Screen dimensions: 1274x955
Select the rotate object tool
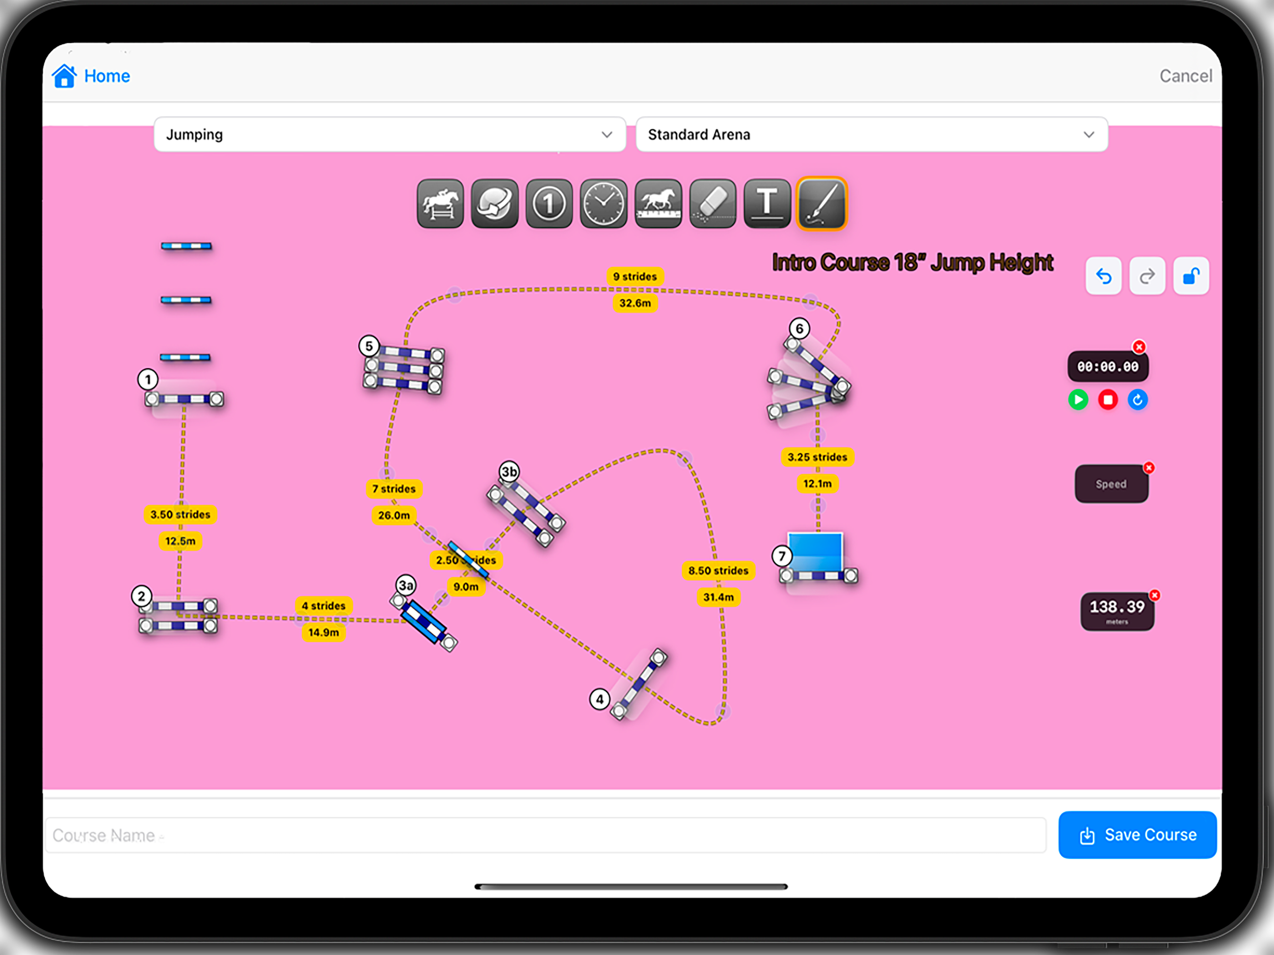click(494, 204)
